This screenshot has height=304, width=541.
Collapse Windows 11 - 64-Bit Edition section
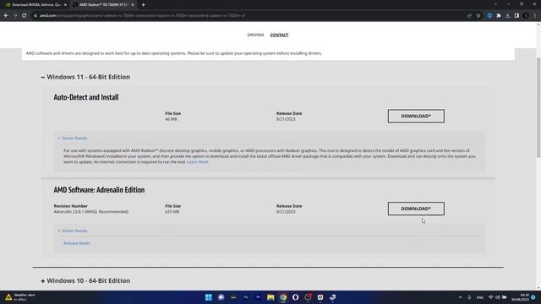[85, 77]
